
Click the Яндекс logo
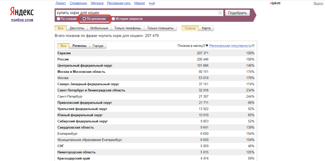click(x=22, y=12)
